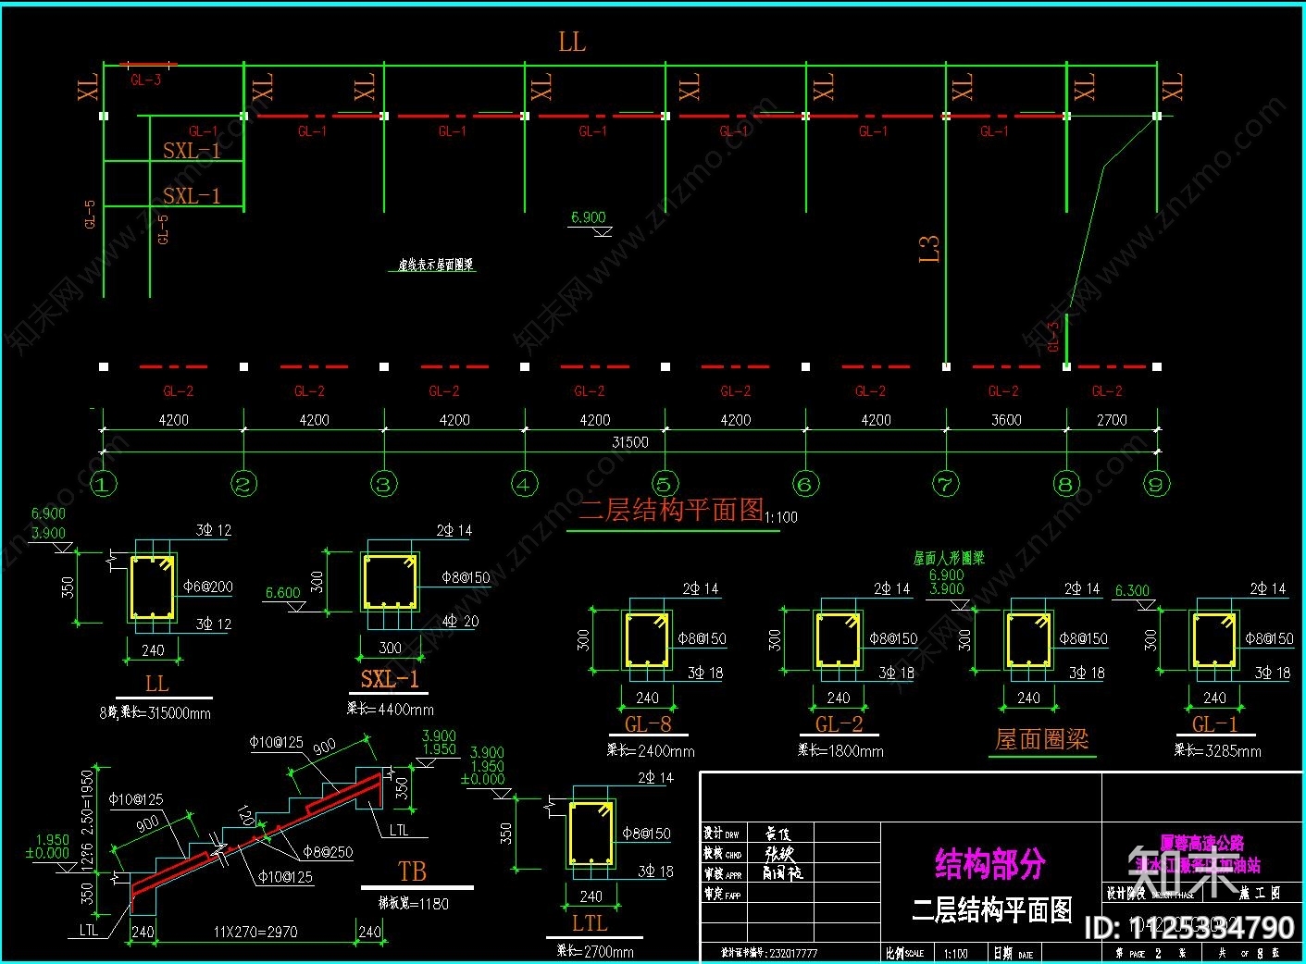This screenshot has width=1306, height=964.
Task: Select axis bubble number 5
Action: tap(665, 484)
